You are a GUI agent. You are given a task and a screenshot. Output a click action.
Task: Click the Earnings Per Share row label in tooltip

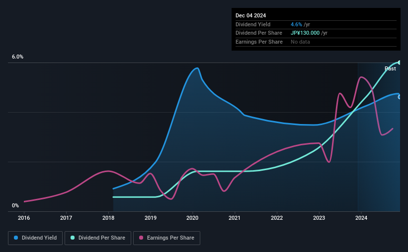[259, 42]
